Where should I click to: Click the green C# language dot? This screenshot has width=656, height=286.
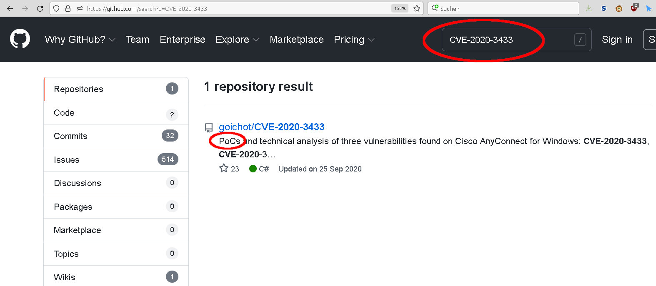coord(253,169)
